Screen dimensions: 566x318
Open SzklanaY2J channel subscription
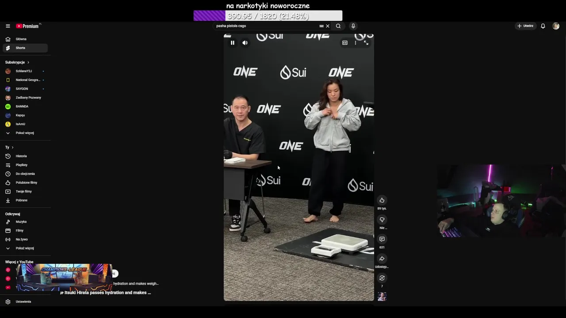[x=26, y=71]
